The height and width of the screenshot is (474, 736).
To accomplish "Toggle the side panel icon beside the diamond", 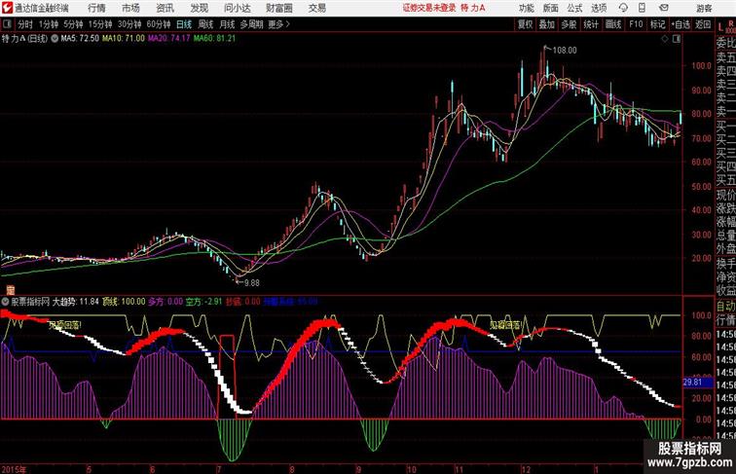I will click(677, 38).
